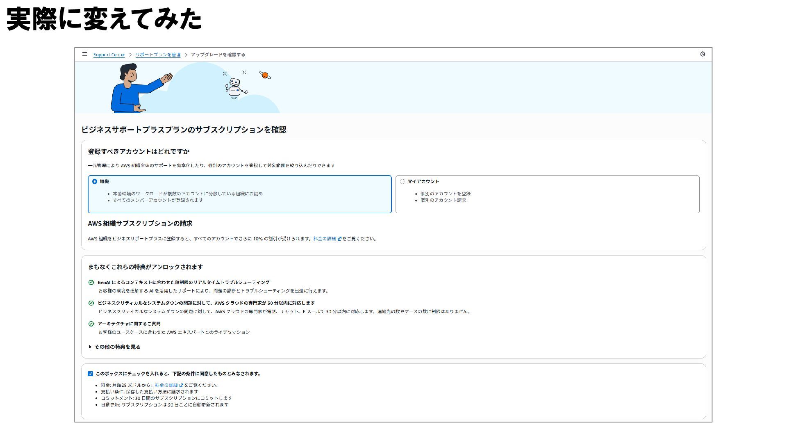Expand その他の特典を見る section

115,347
